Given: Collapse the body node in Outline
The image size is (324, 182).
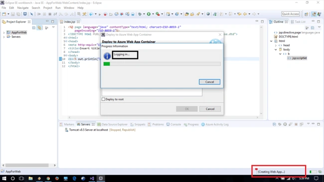Looking at the screenshot, I should click(276, 50).
